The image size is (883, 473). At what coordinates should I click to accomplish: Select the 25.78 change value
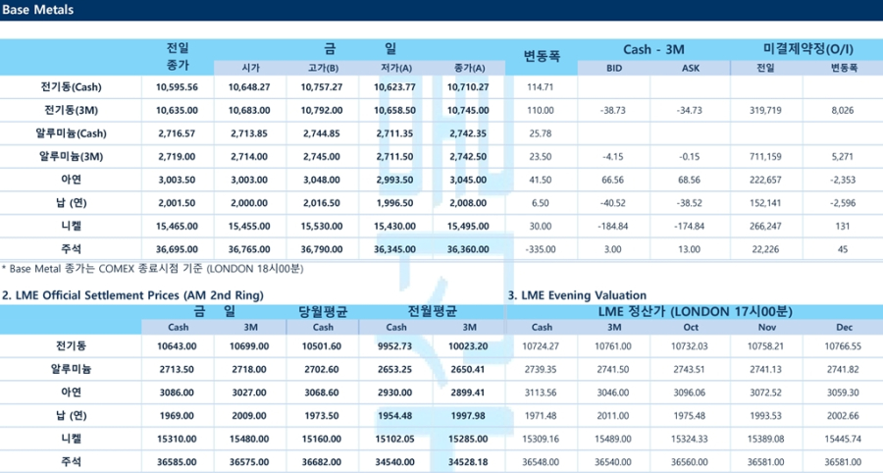coord(540,133)
